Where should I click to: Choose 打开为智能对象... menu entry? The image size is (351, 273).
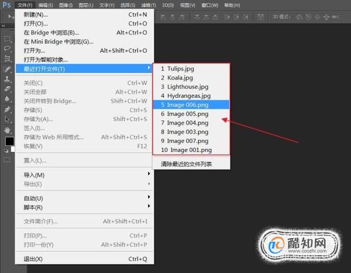[84, 60]
